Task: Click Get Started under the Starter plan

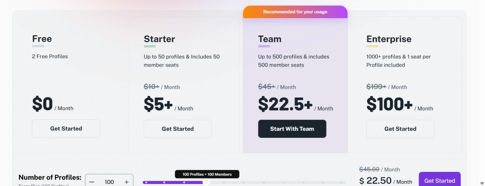Action: tap(178, 129)
